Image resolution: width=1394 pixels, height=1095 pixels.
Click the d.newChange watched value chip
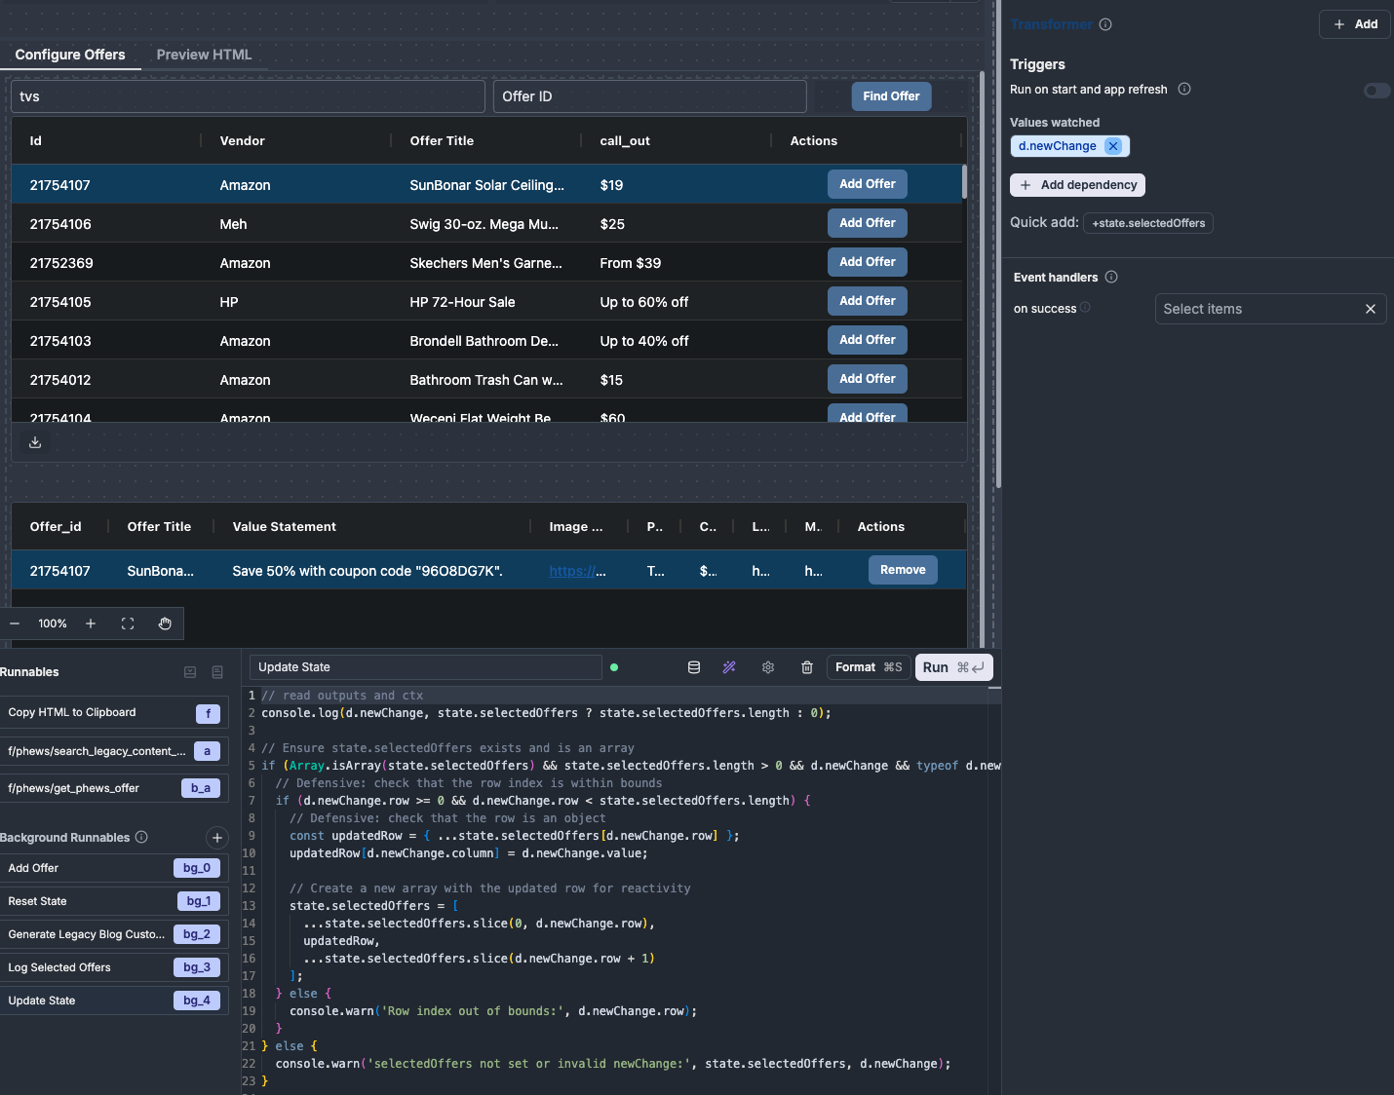(x=1058, y=146)
